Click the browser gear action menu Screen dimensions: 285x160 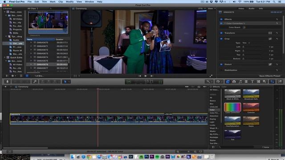point(13,76)
